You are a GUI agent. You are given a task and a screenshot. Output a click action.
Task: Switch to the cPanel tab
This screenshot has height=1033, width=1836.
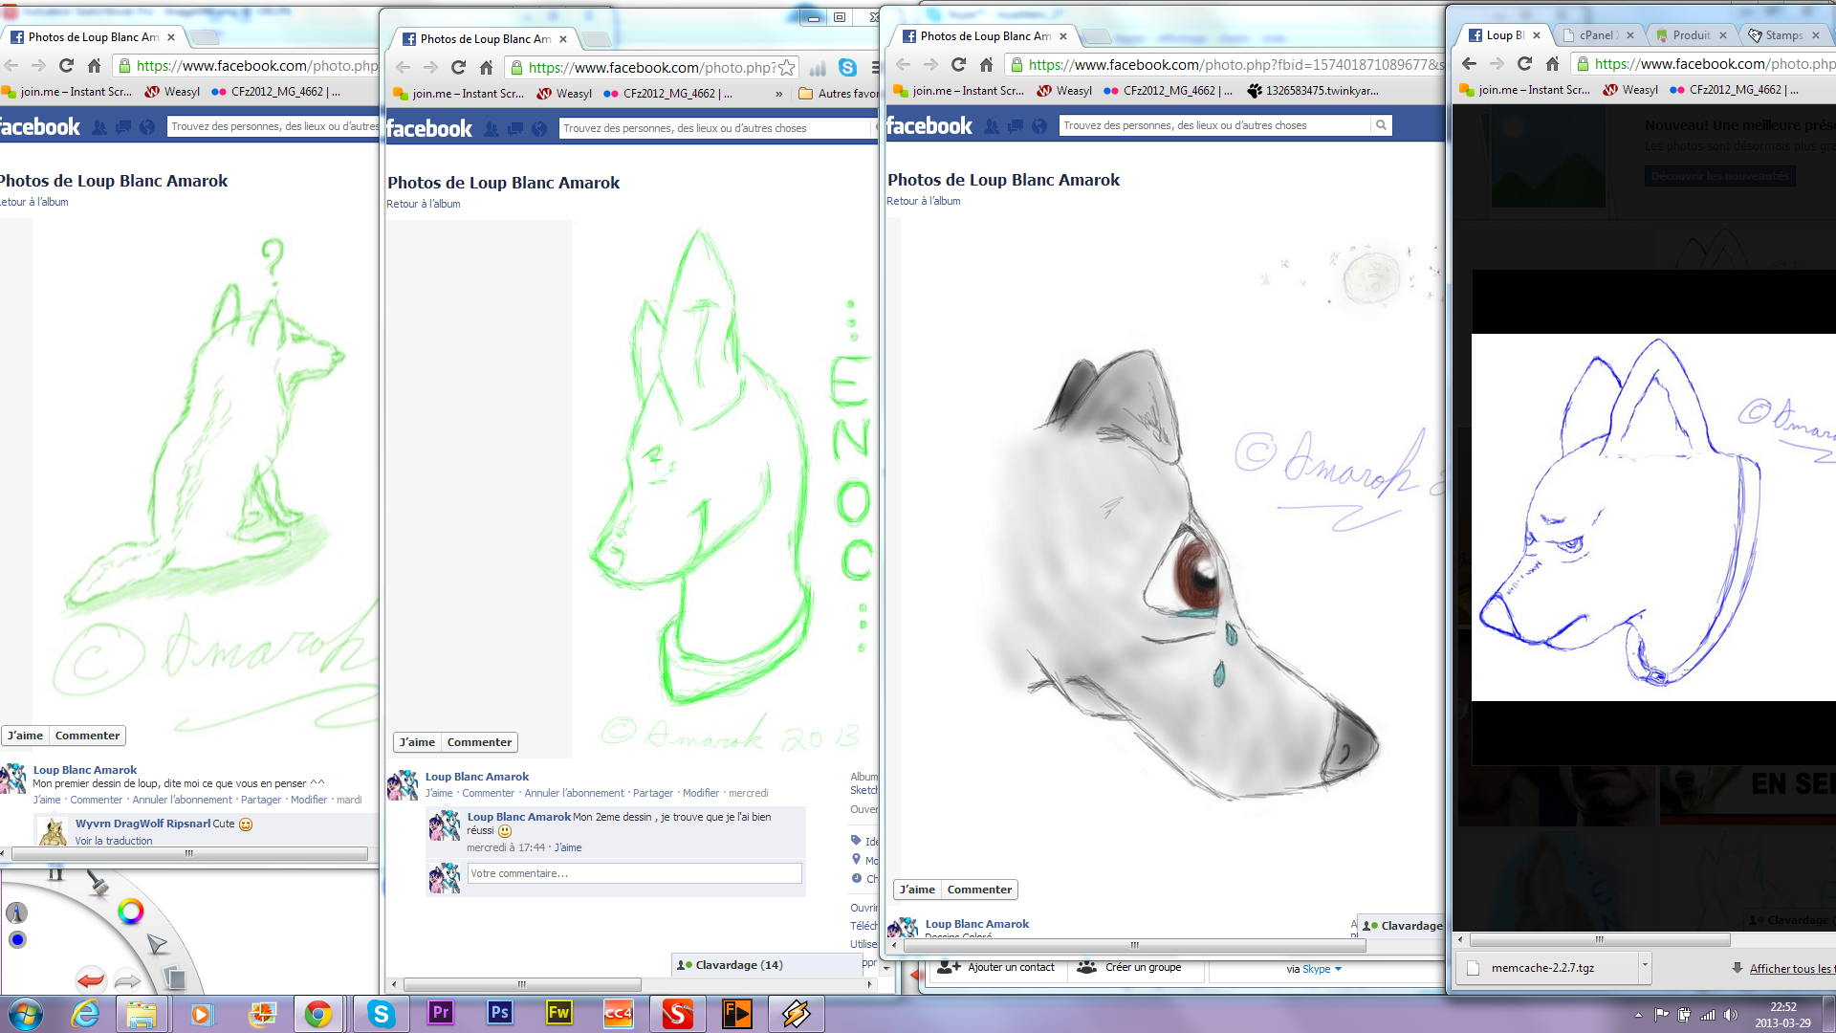click(x=1595, y=35)
